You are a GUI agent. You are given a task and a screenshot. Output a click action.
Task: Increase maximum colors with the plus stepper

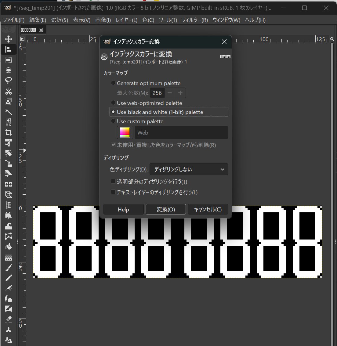tap(180, 93)
